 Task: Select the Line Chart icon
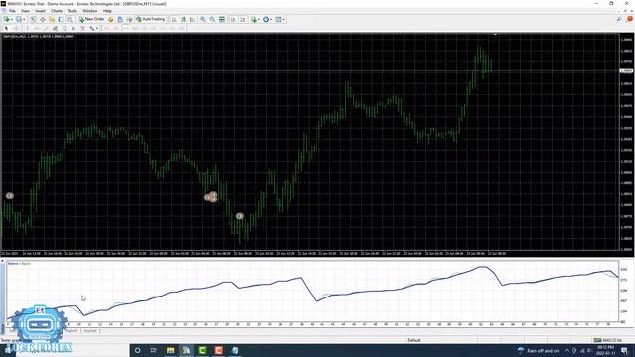pos(192,19)
